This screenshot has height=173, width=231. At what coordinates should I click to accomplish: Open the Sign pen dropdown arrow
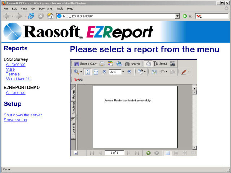[188, 72]
